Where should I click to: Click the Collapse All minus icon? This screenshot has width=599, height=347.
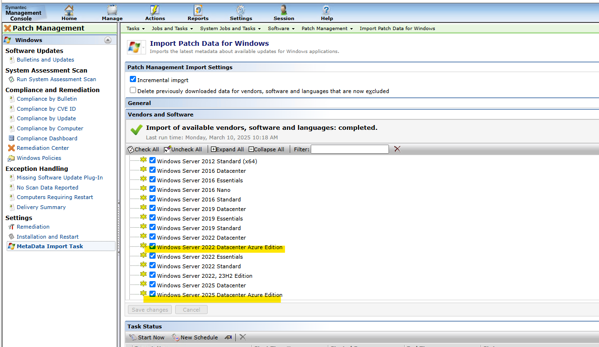click(x=251, y=149)
